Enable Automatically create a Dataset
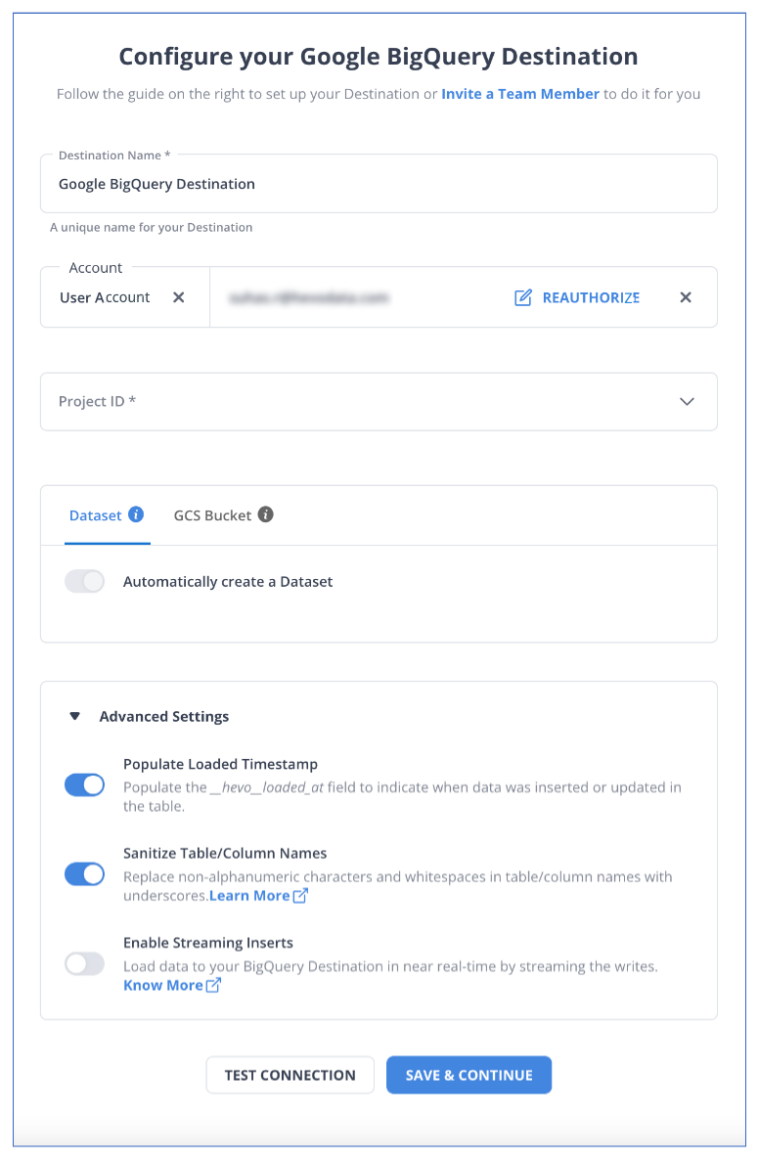Screen dimensions: 758x1159 [85, 581]
